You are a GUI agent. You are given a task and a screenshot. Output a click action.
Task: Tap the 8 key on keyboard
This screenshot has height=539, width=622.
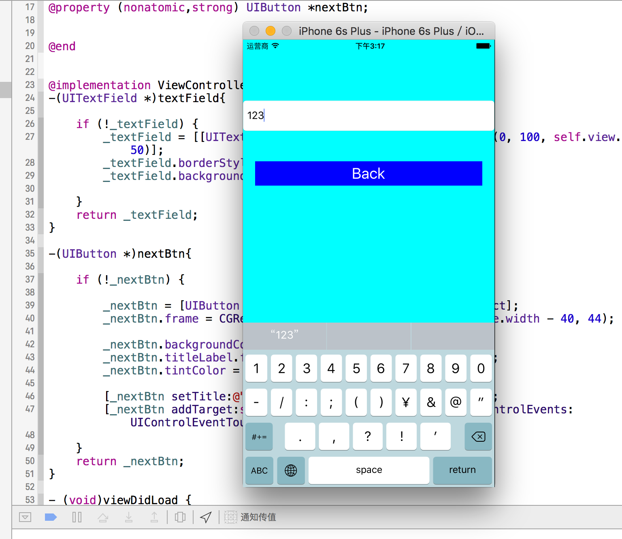pyautogui.click(x=431, y=368)
